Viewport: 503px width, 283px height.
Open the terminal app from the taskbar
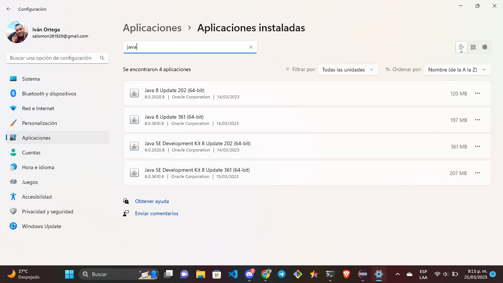(330, 274)
